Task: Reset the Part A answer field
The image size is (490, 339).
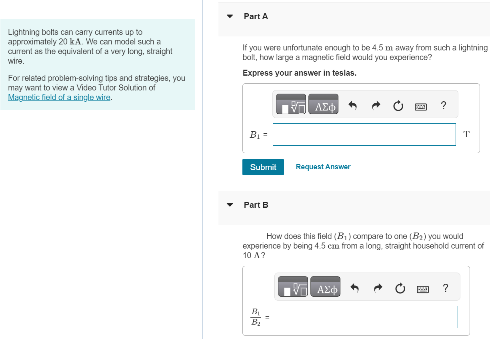Action: coord(398,106)
